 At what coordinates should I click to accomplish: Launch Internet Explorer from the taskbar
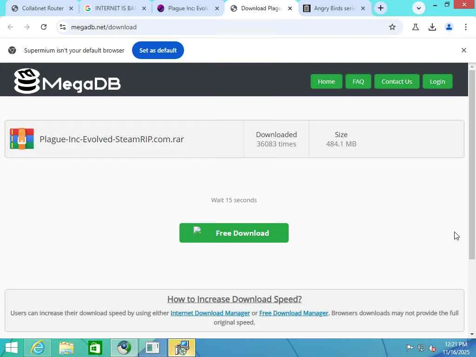[x=38, y=348]
